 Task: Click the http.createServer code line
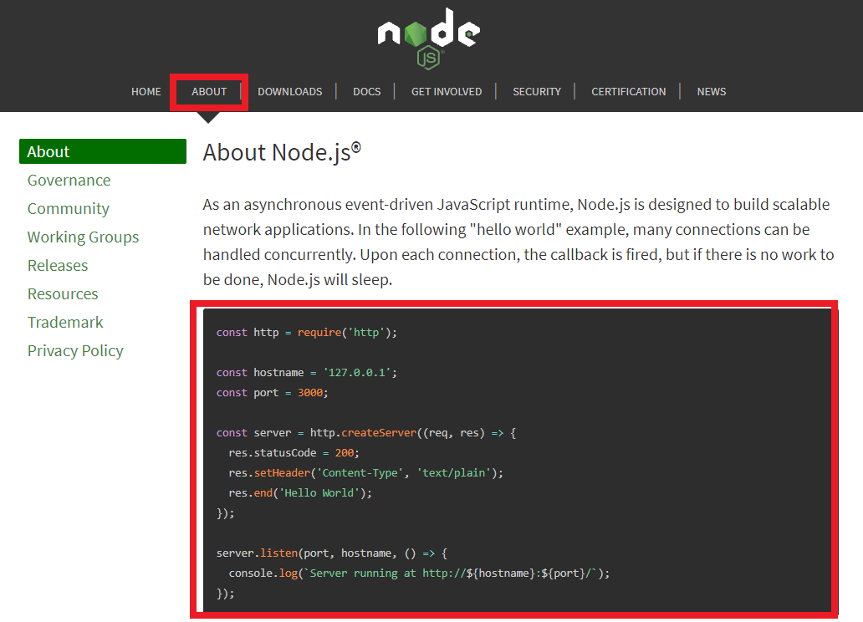point(366,433)
